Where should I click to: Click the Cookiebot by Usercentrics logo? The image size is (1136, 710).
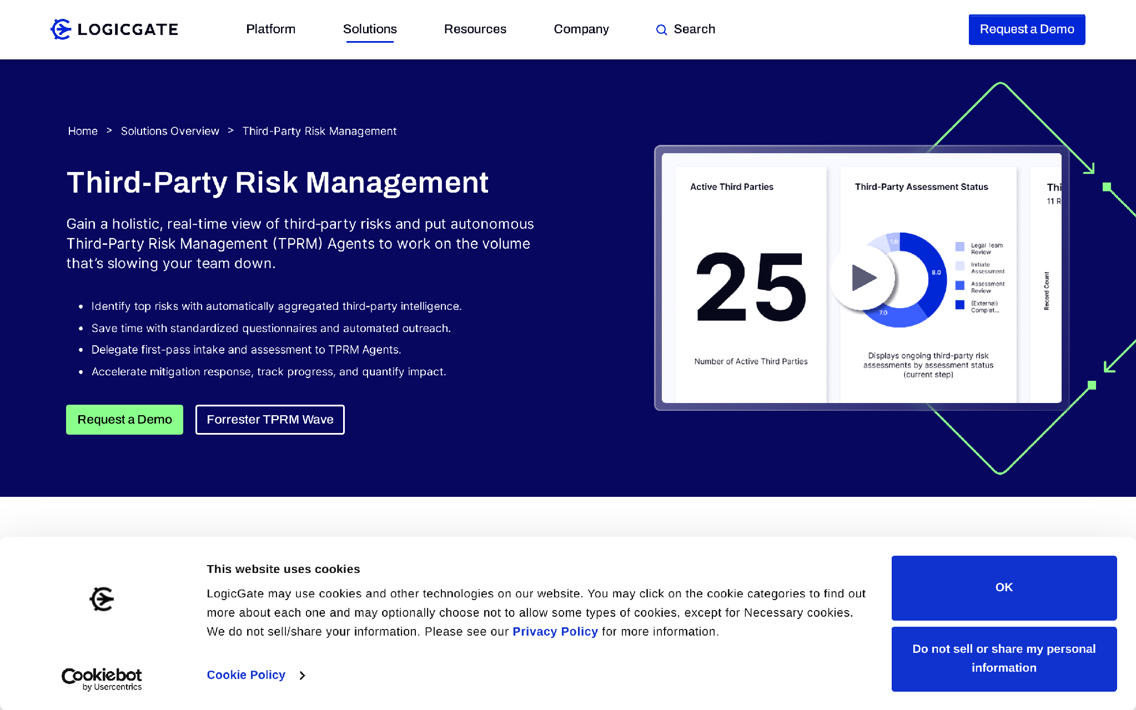[x=102, y=679]
